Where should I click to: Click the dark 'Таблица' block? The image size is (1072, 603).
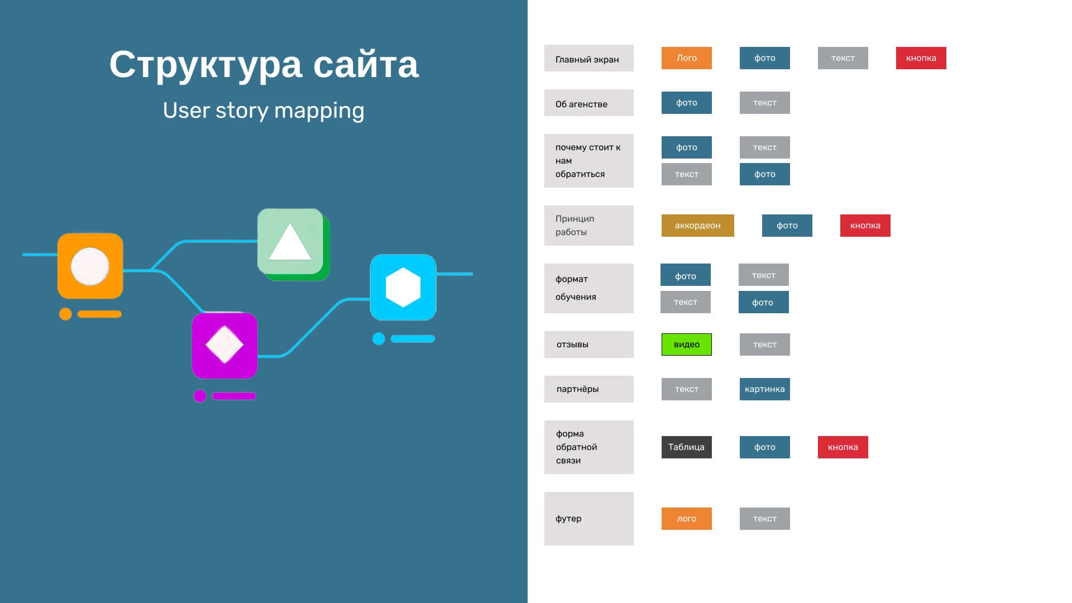click(x=686, y=447)
